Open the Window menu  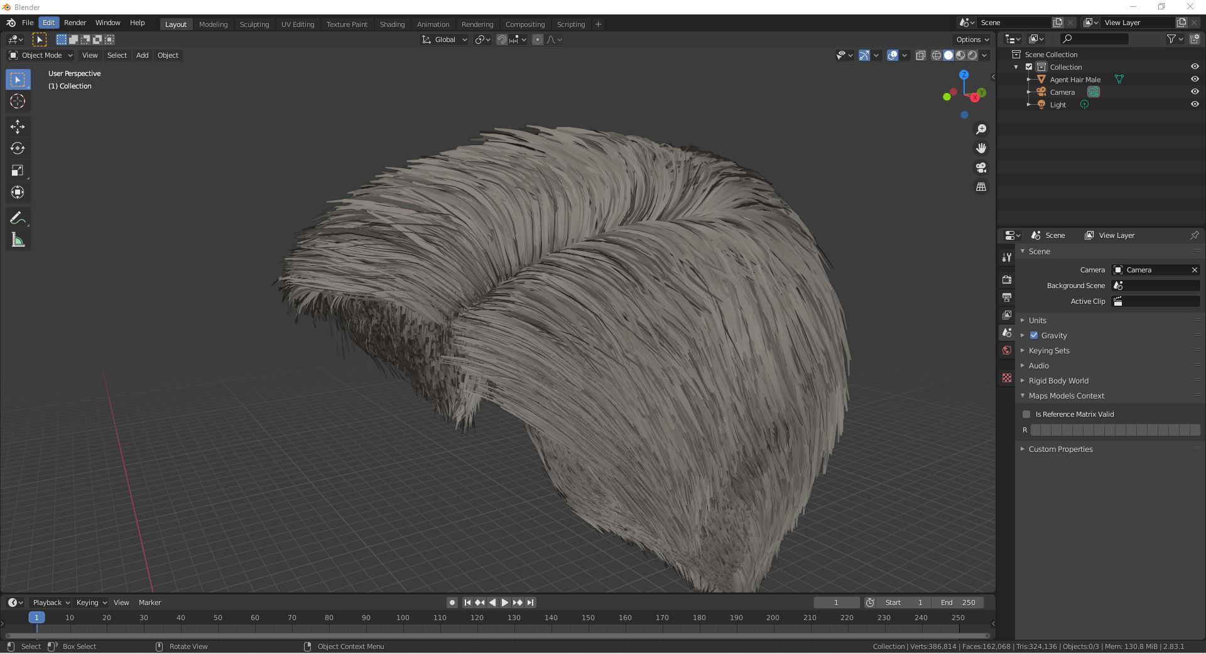(x=107, y=23)
